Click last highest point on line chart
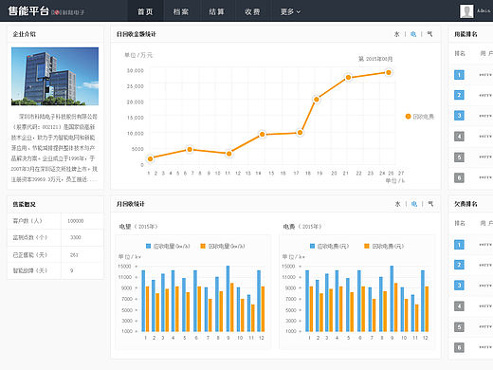Image resolution: width=493 pixels, height=370 pixels. tap(389, 73)
